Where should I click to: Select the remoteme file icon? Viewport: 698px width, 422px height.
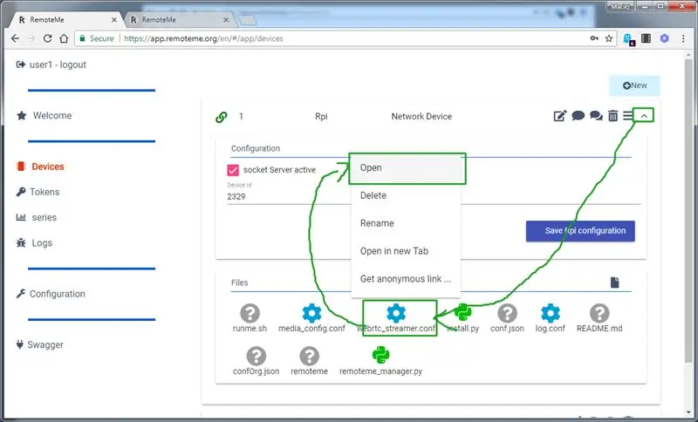coord(309,356)
